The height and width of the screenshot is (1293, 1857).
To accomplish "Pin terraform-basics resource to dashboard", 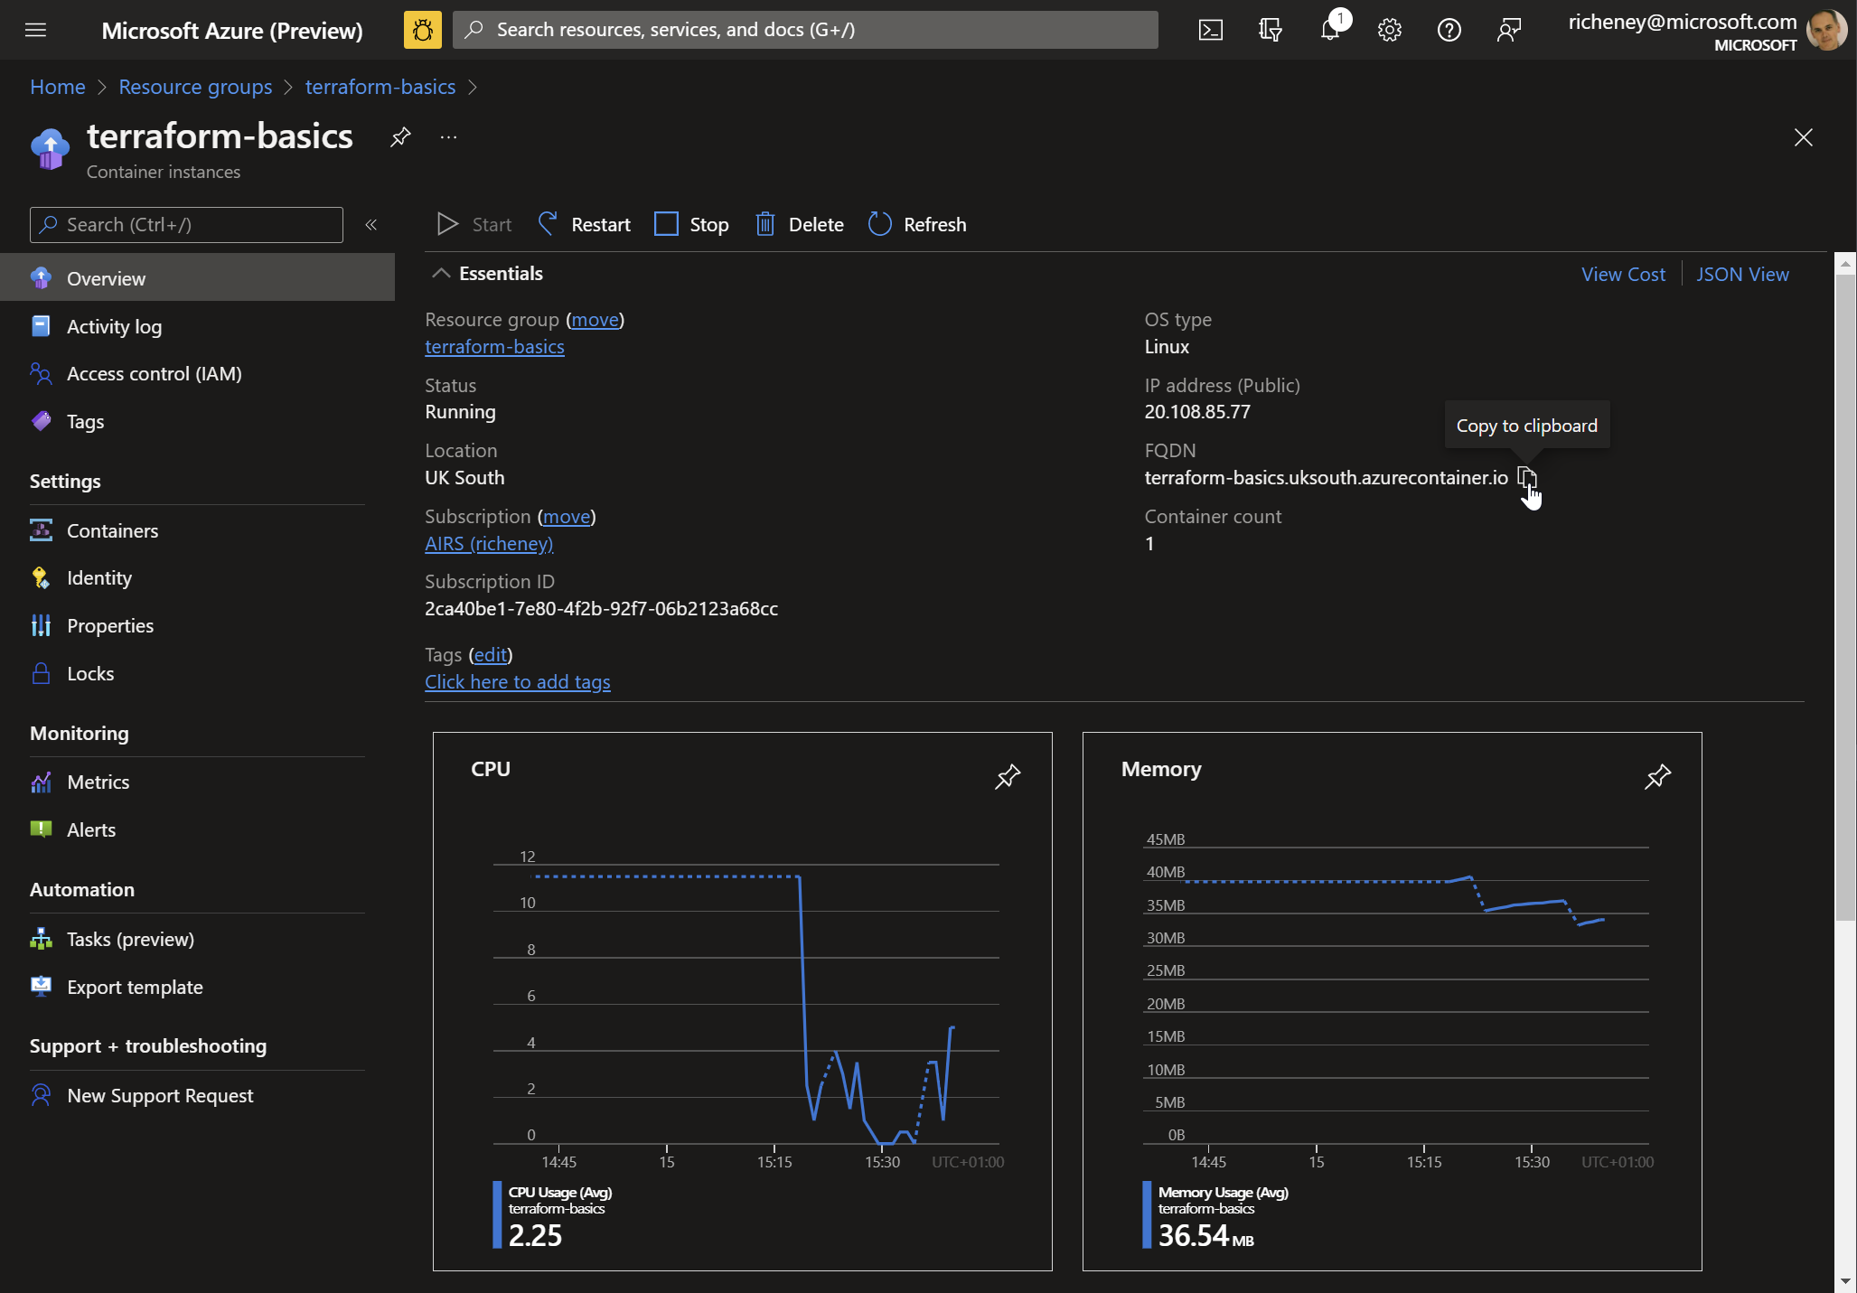I will (x=400, y=137).
